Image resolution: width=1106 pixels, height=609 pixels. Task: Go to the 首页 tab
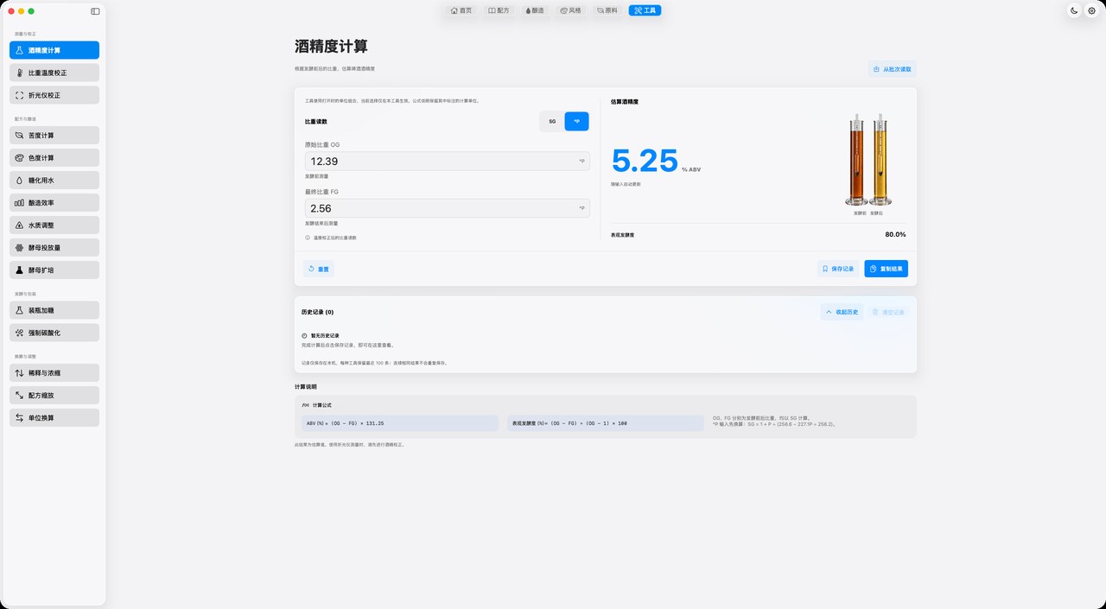tap(461, 10)
